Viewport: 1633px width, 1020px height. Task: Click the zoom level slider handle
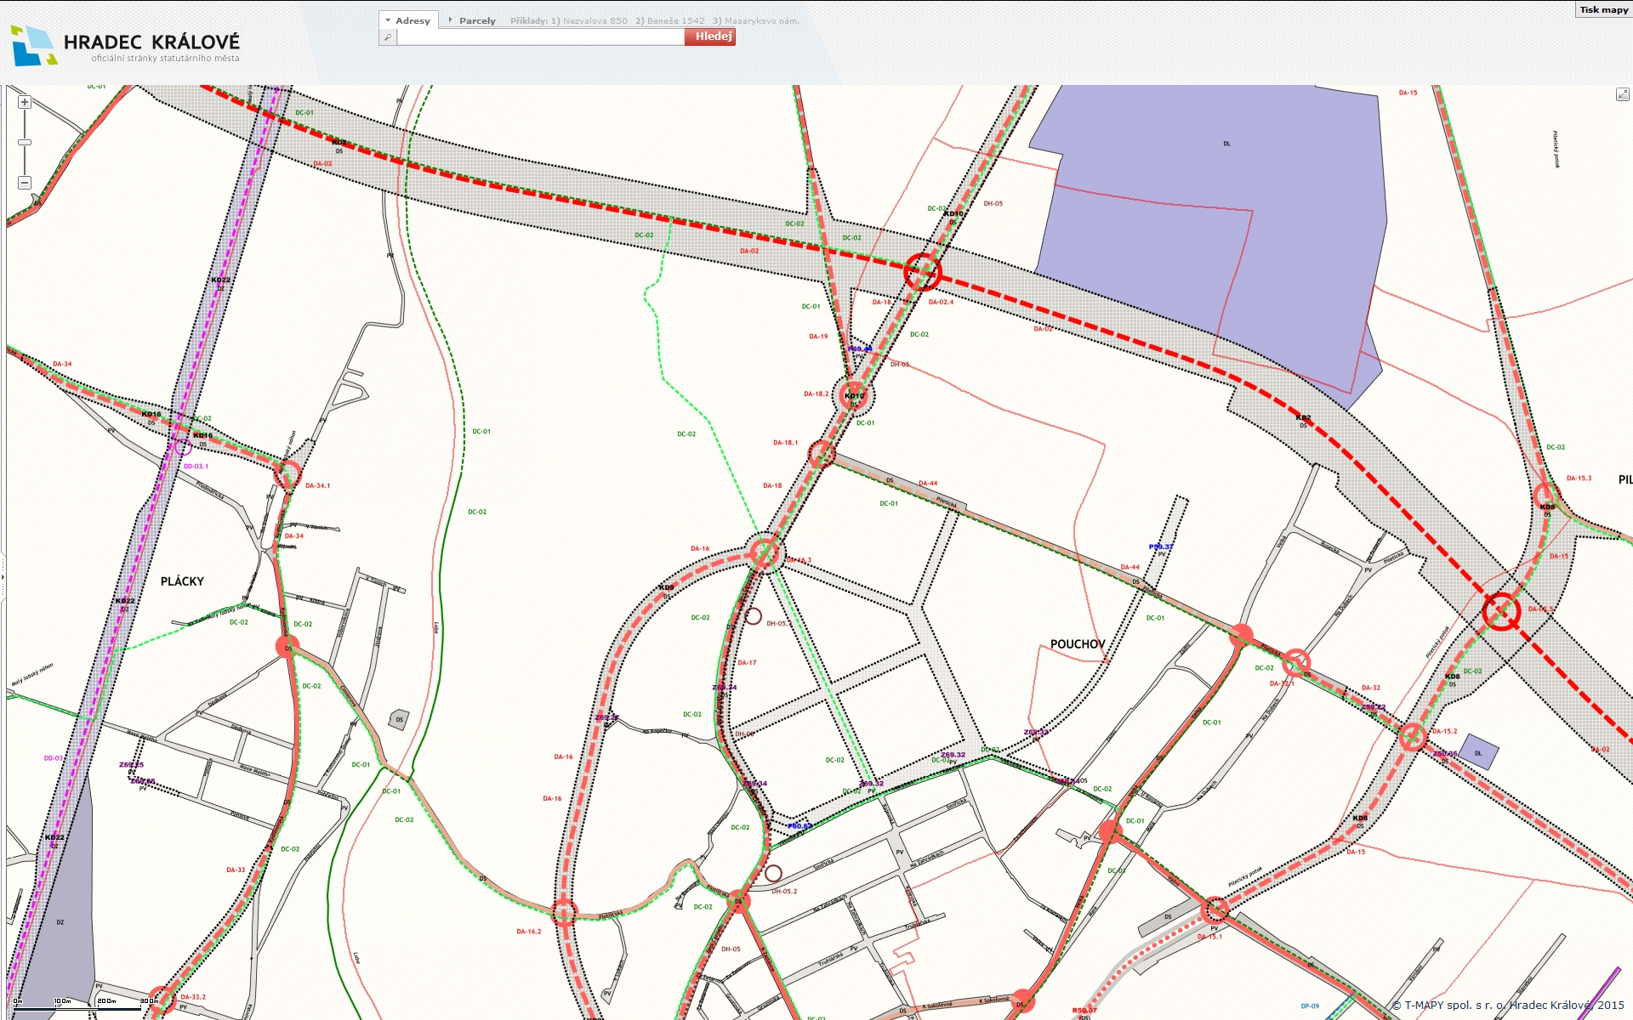25,143
